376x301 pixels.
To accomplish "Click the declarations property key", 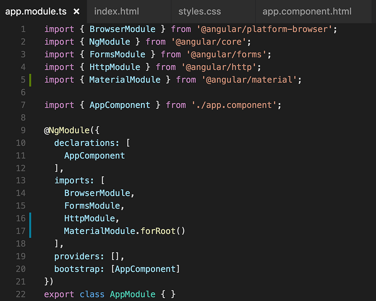I will coord(85,143).
